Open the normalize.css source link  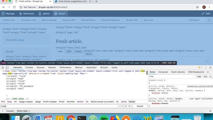click(x=200, y=86)
